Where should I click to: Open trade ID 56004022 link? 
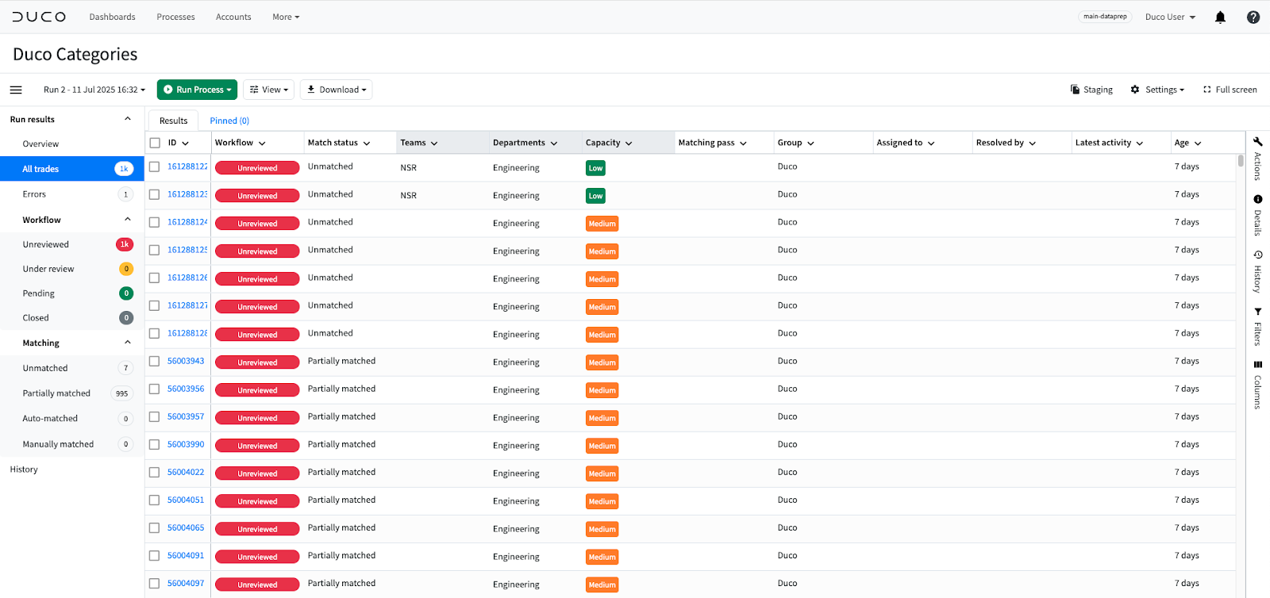coord(186,472)
